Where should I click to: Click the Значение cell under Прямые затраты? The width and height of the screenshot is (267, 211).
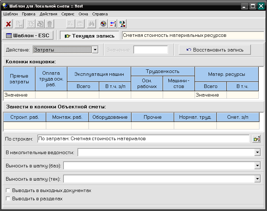click(x=19, y=95)
